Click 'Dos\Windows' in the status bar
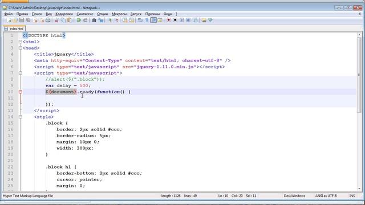Image resolution: width=365 pixels, height=205 pixels. pyautogui.click(x=294, y=196)
